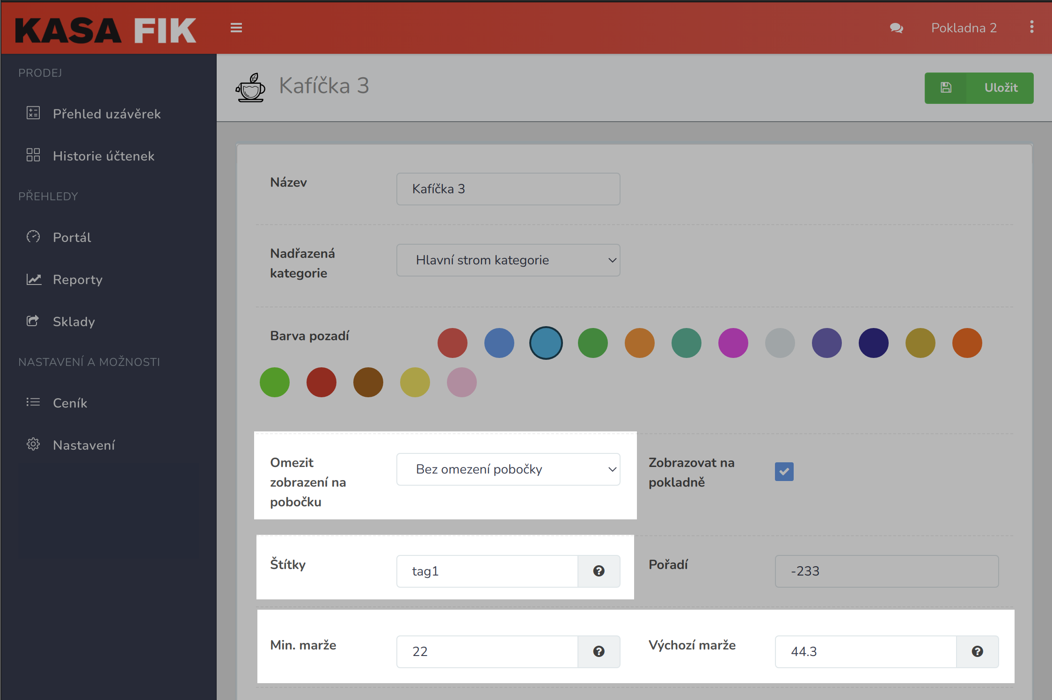
Task: Choose the light gray color swatch
Action: [x=780, y=343]
